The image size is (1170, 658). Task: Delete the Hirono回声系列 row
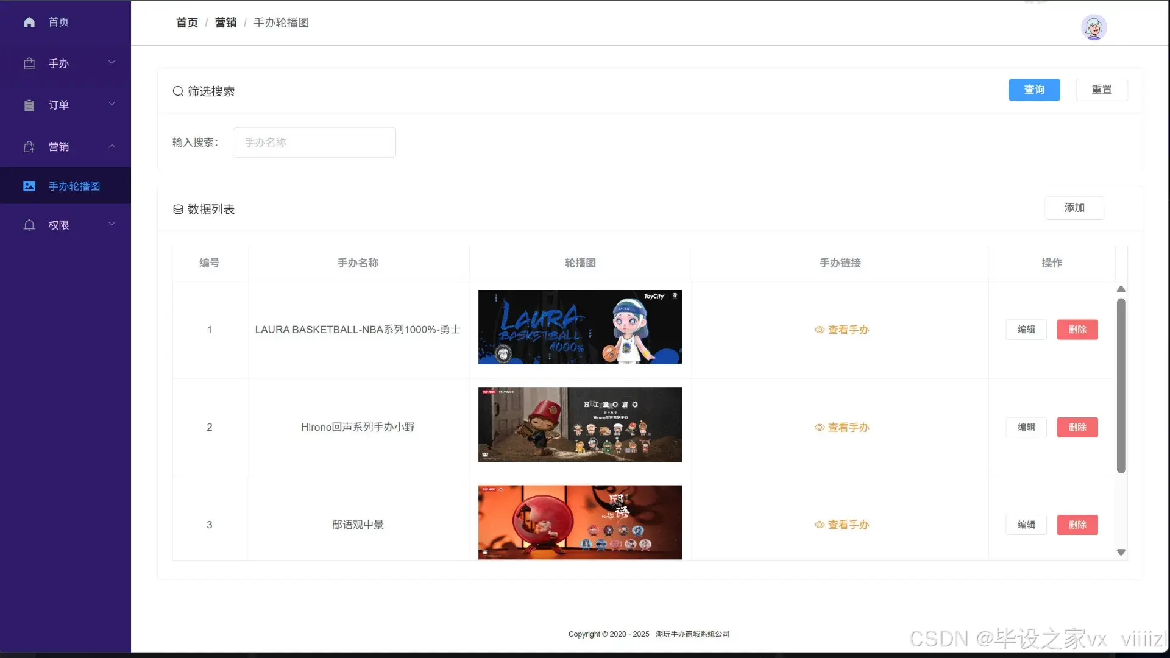[x=1077, y=427]
